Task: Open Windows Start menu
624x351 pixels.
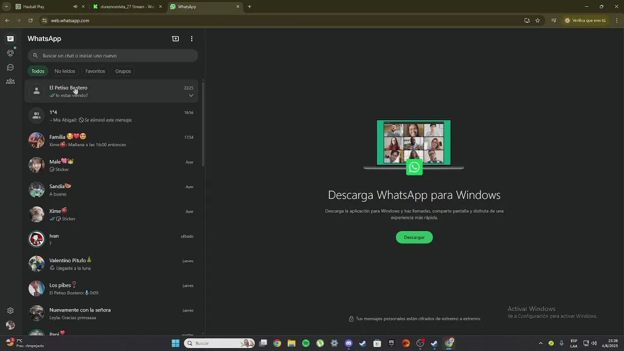Action: point(175,343)
